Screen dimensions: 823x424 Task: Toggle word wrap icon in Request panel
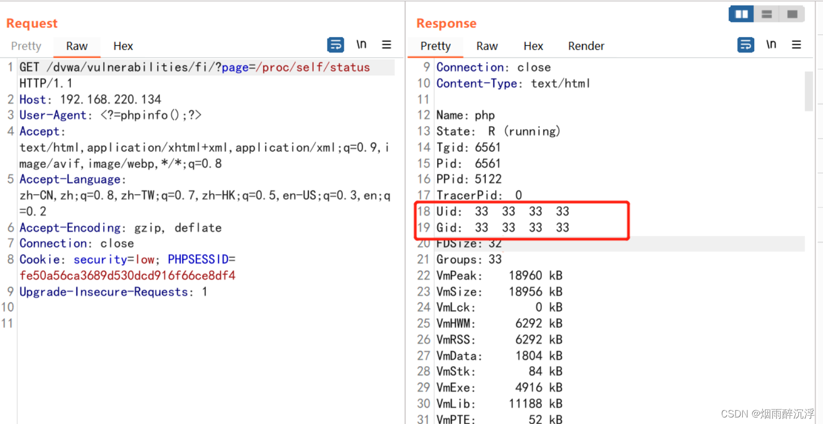coord(335,45)
